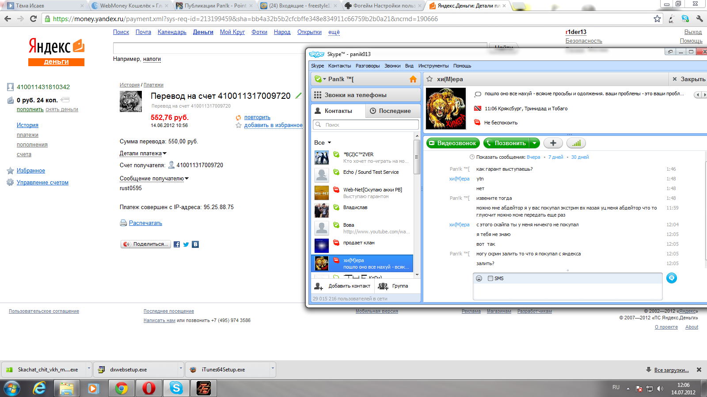Share payment on VKontakte icon
The width and height of the screenshot is (707, 397).
pyautogui.click(x=195, y=244)
